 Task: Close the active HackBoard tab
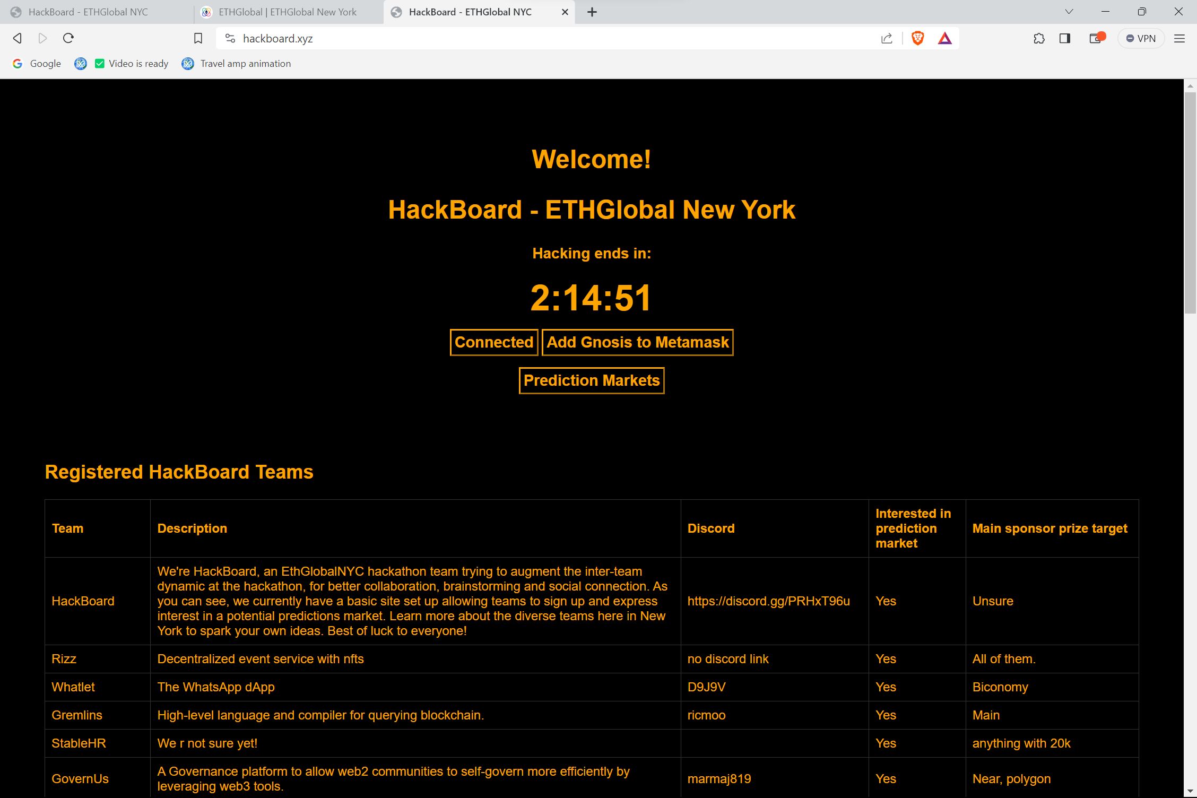click(565, 12)
